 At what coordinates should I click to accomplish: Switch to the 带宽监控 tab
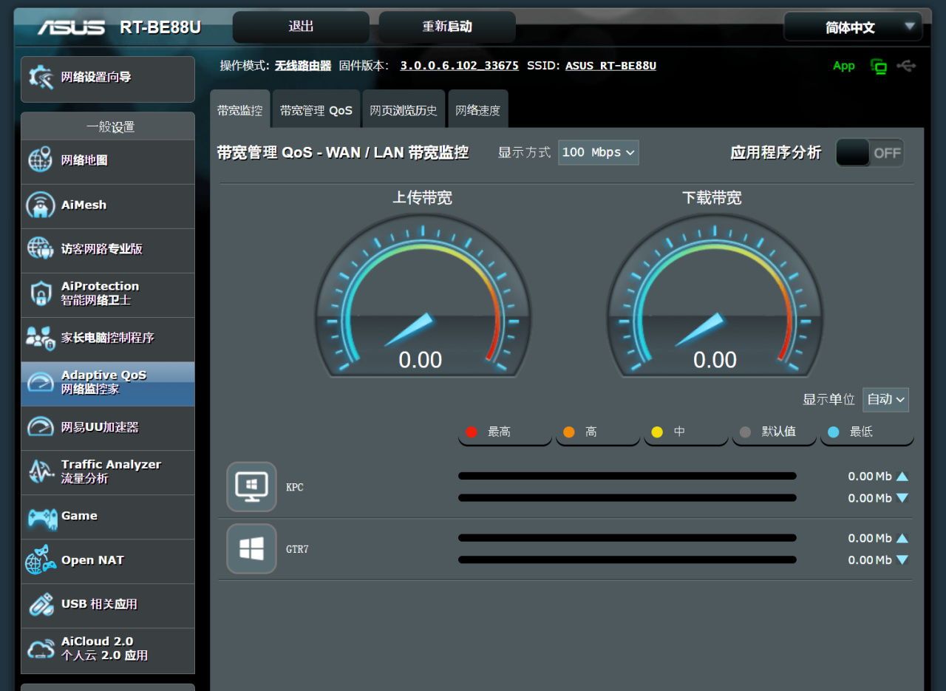coord(239,110)
